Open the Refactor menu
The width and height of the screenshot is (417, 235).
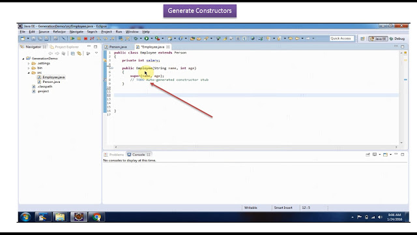pos(59,32)
